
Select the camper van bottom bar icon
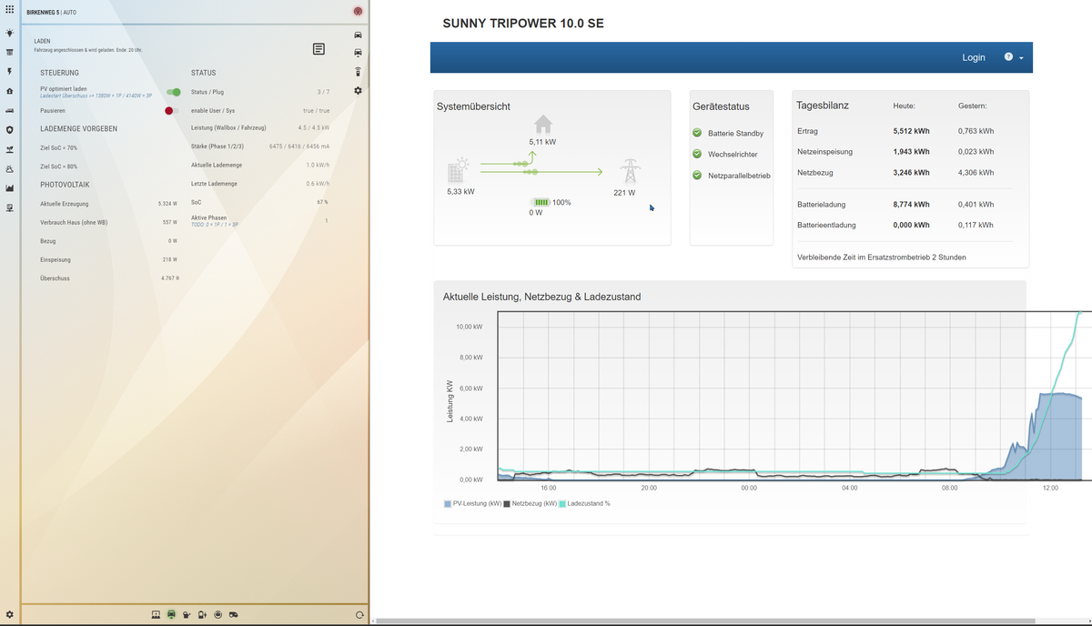(x=234, y=614)
